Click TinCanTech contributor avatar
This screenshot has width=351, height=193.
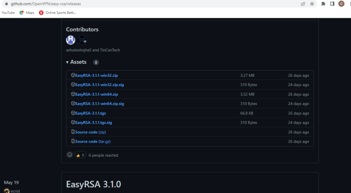point(82,40)
